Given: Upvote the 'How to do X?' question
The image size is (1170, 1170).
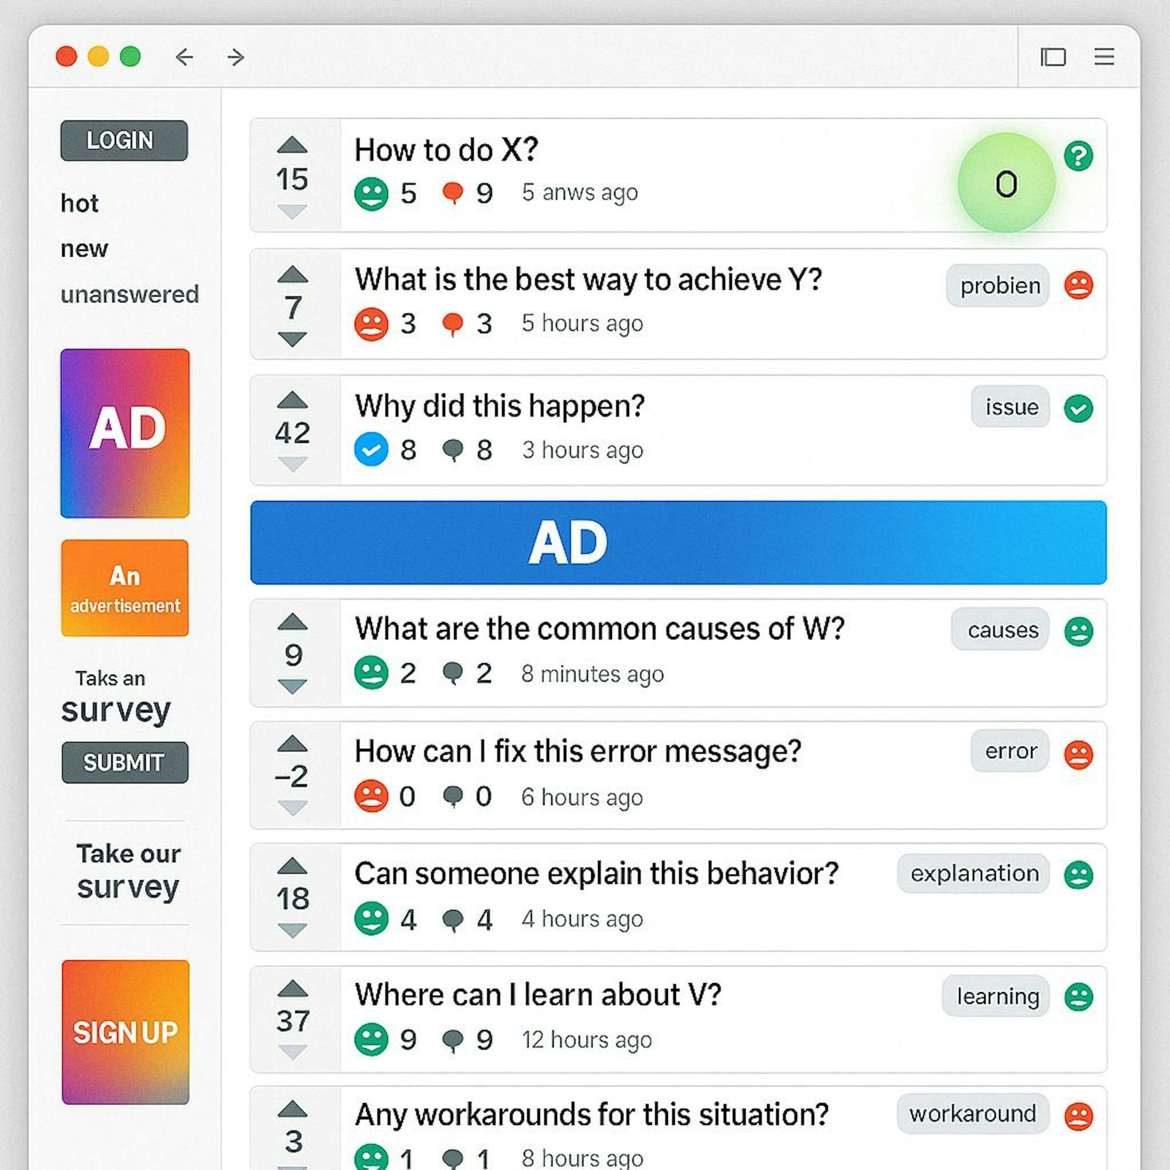Looking at the screenshot, I should coord(292,145).
